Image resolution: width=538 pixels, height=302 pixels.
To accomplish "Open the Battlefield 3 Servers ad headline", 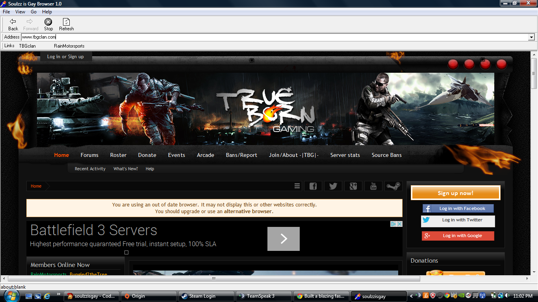I will click(x=94, y=230).
